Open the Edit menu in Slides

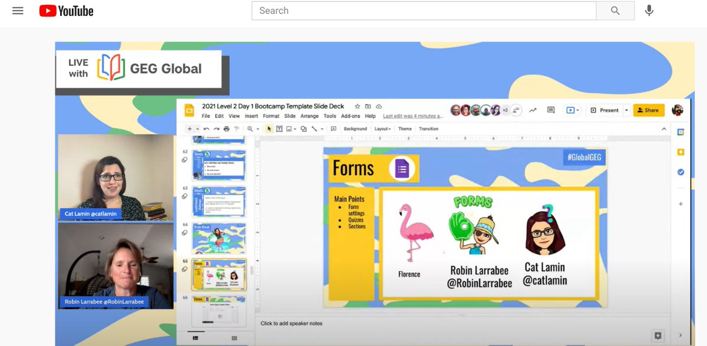coord(219,116)
